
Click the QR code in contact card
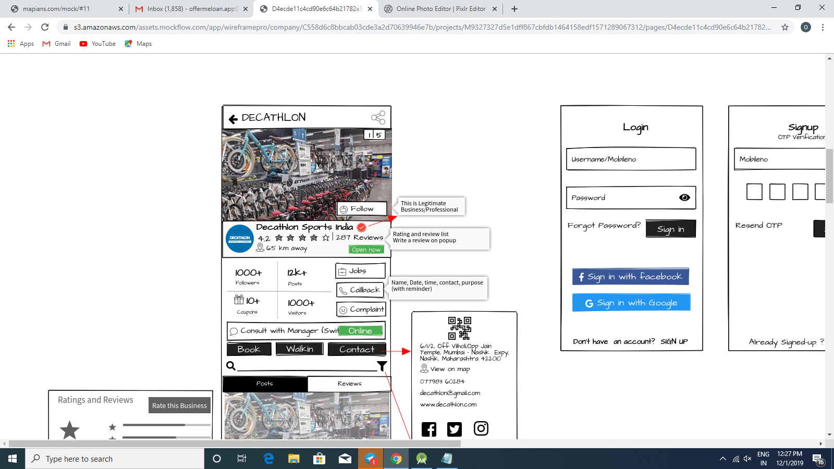[x=460, y=328]
